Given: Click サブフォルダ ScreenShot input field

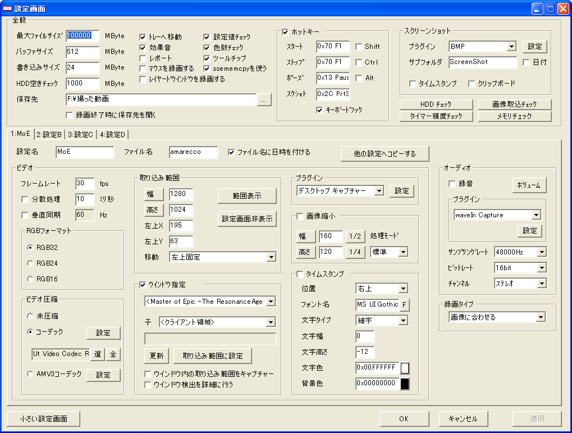Looking at the screenshot, I should 483,62.
